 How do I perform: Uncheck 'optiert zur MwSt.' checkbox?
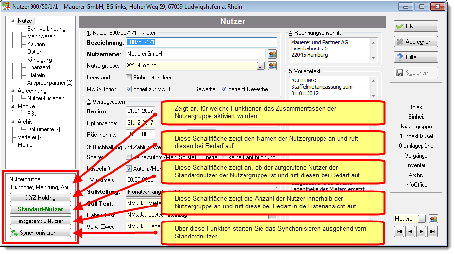click(129, 89)
